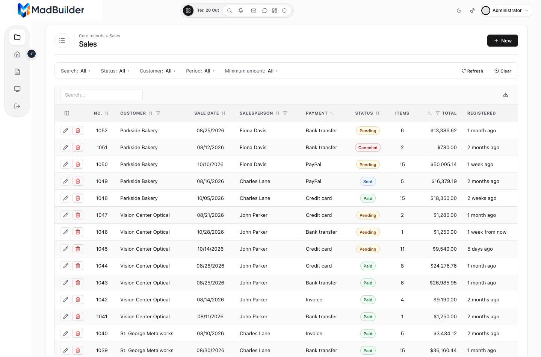Download the table with export icon
541x357 pixels.
click(x=506, y=95)
